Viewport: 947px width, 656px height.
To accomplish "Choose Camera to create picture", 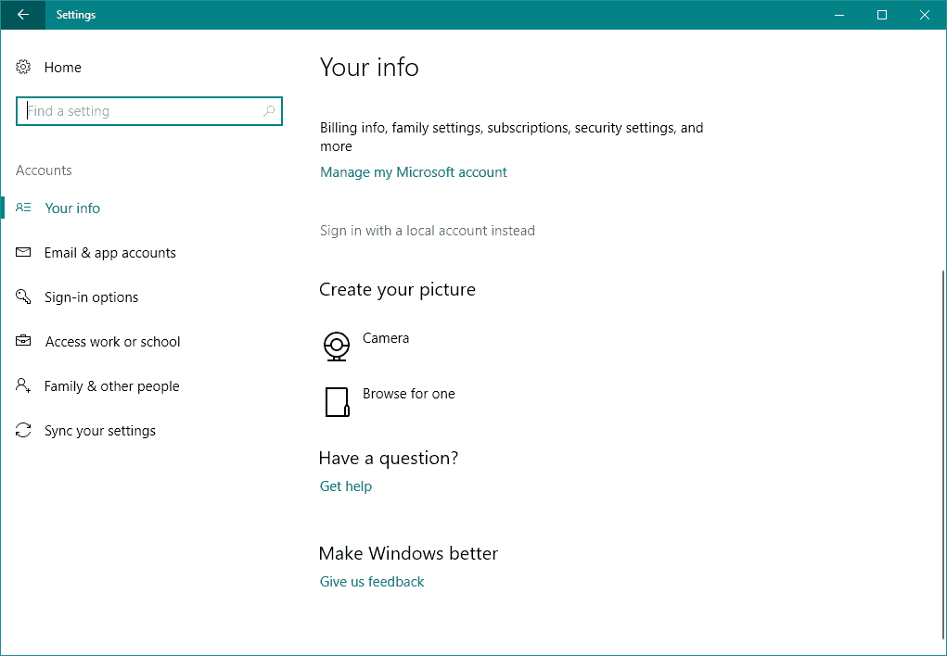I will pyautogui.click(x=386, y=338).
